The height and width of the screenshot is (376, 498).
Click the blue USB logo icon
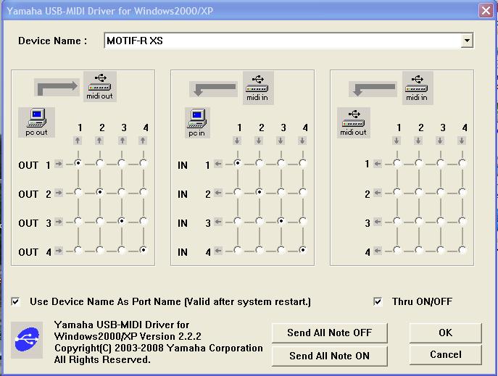(x=27, y=340)
